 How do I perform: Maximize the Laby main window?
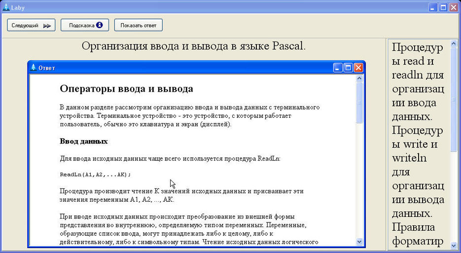click(443, 7)
